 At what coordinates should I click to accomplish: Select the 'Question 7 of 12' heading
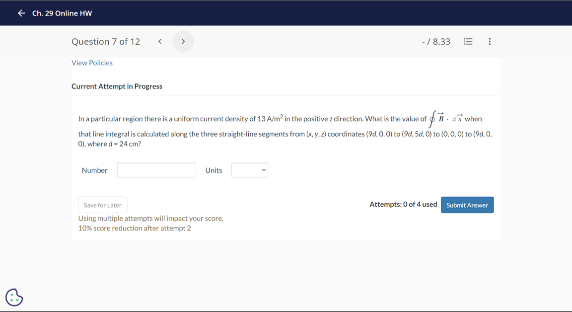106,42
